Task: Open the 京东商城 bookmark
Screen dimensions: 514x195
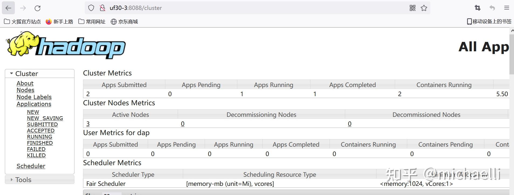Action: coord(124,21)
